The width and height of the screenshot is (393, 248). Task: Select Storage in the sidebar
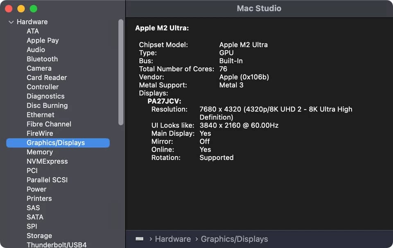[39, 236]
